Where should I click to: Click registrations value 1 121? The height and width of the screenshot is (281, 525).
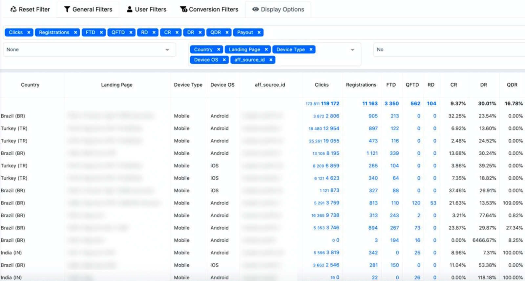pyautogui.click(x=372, y=153)
